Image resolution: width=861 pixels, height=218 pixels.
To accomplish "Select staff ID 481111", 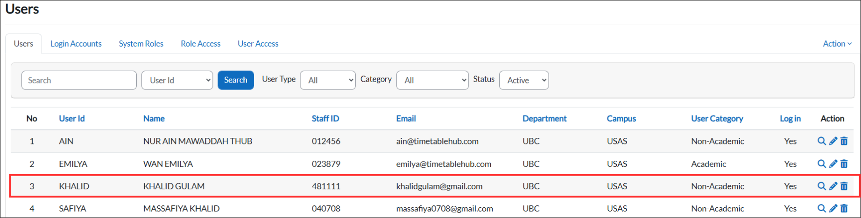I will [326, 186].
